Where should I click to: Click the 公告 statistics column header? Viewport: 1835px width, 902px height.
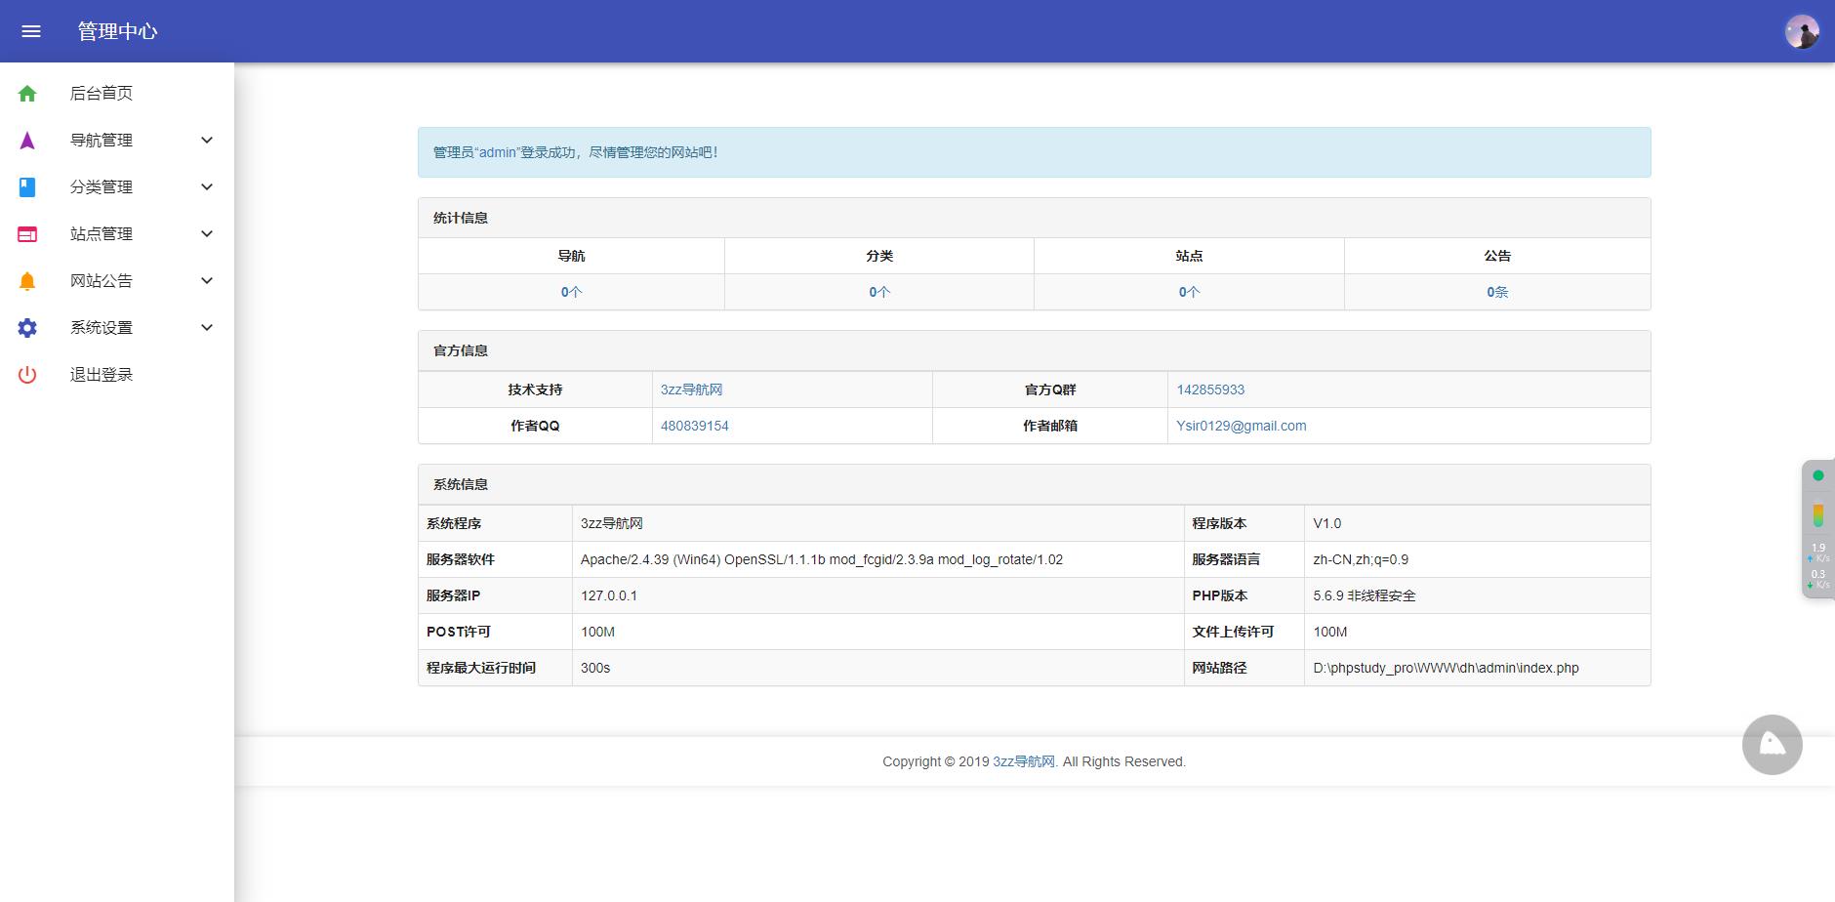point(1497,256)
